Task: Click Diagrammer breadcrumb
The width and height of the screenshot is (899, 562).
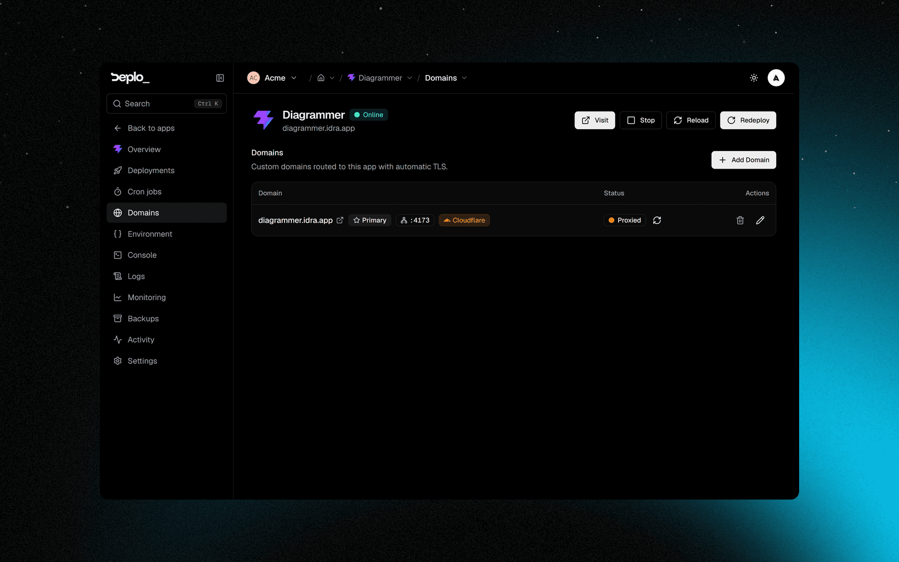Action: click(x=375, y=78)
